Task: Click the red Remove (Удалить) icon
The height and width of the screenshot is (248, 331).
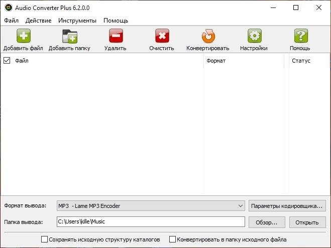Action: [116, 36]
